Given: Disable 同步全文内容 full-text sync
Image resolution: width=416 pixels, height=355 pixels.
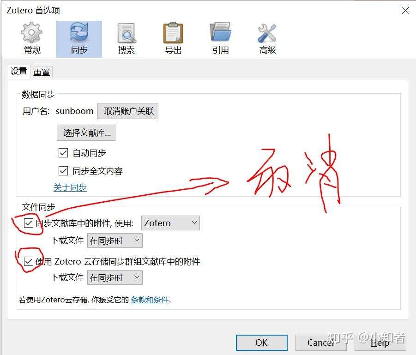Looking at the screenshot, I should pyautogui.click(x=63, y=170).
